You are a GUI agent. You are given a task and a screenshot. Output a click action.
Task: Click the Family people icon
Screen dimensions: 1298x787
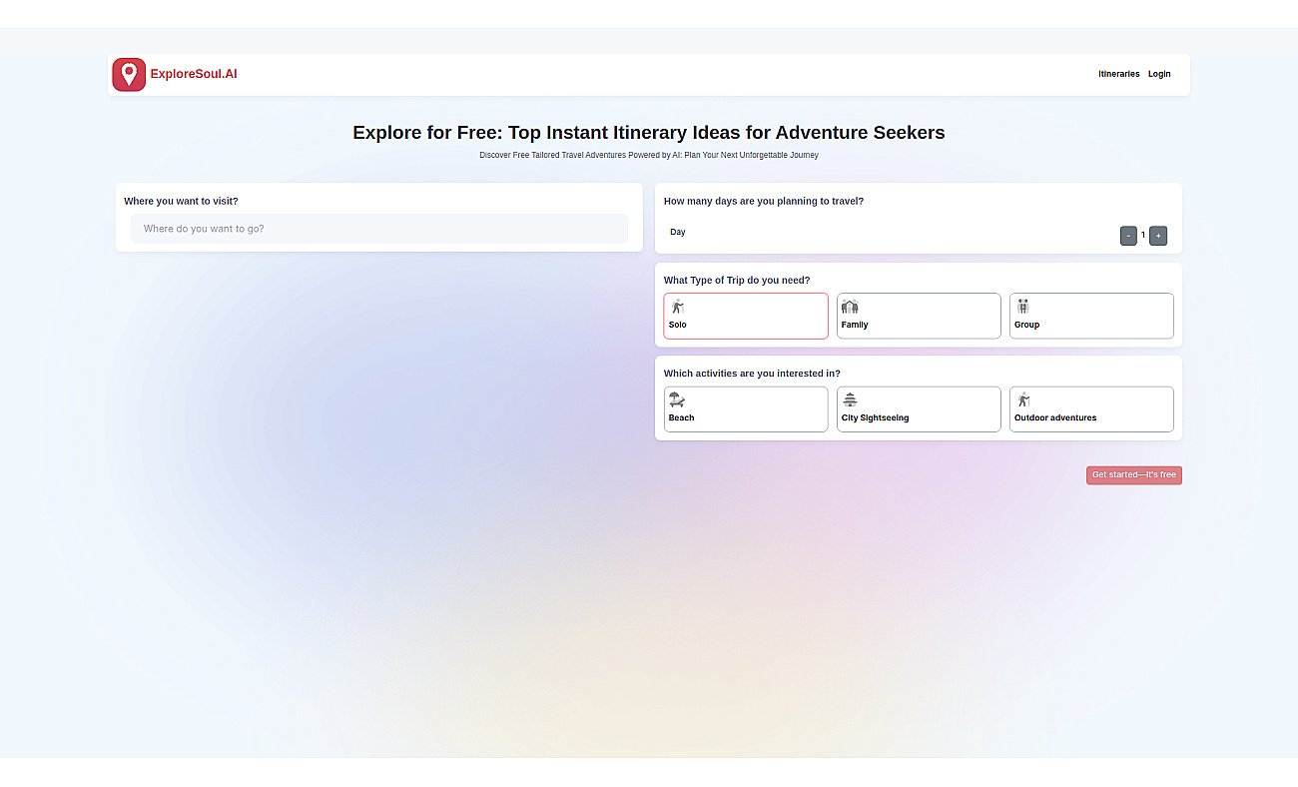click(850, 307)
